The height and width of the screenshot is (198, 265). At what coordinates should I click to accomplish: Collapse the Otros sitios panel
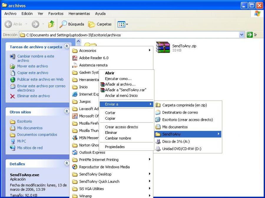click(67, 111)
